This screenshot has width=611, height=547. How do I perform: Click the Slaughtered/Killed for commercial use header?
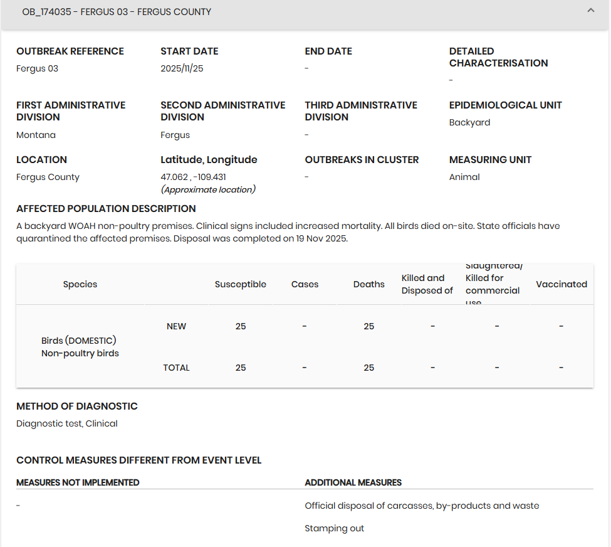493,284
